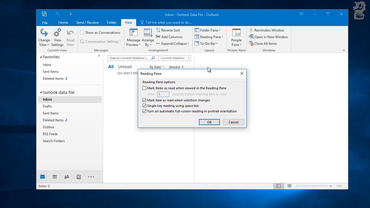Open the File tab
Viewport: 370px width, 208px height.
click(x=45, y=23)
